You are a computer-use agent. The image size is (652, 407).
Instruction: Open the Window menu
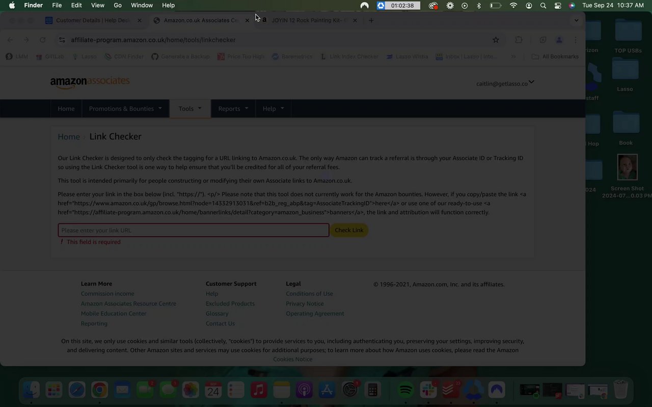(142, 5)
